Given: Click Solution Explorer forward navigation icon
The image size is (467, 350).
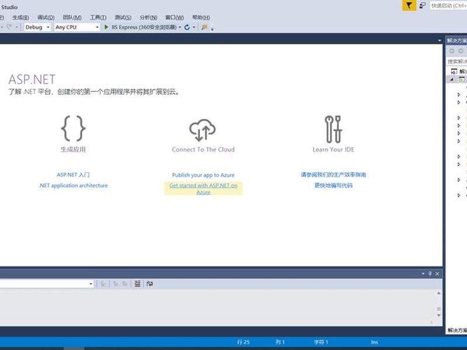Looking at the screenshot, I should click(461, 51).
